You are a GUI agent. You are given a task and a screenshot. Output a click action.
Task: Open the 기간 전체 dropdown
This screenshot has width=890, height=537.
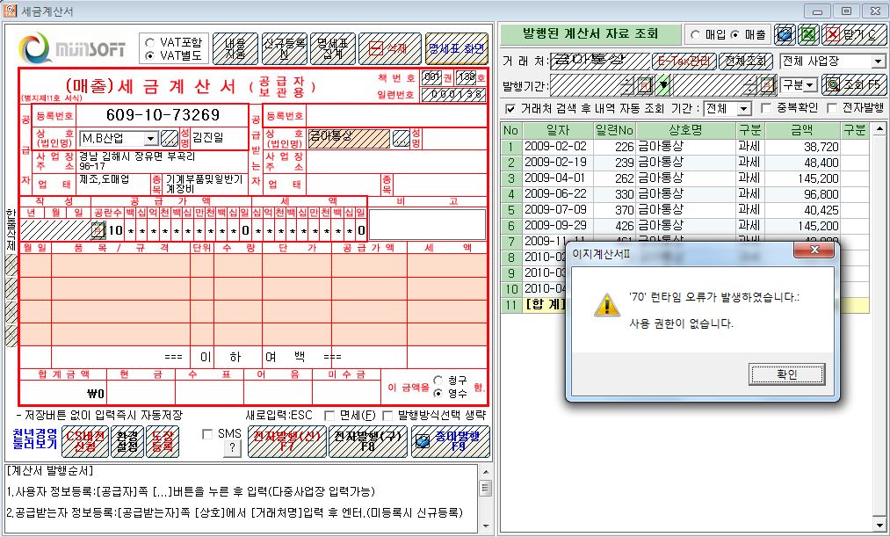coord(744,108)
